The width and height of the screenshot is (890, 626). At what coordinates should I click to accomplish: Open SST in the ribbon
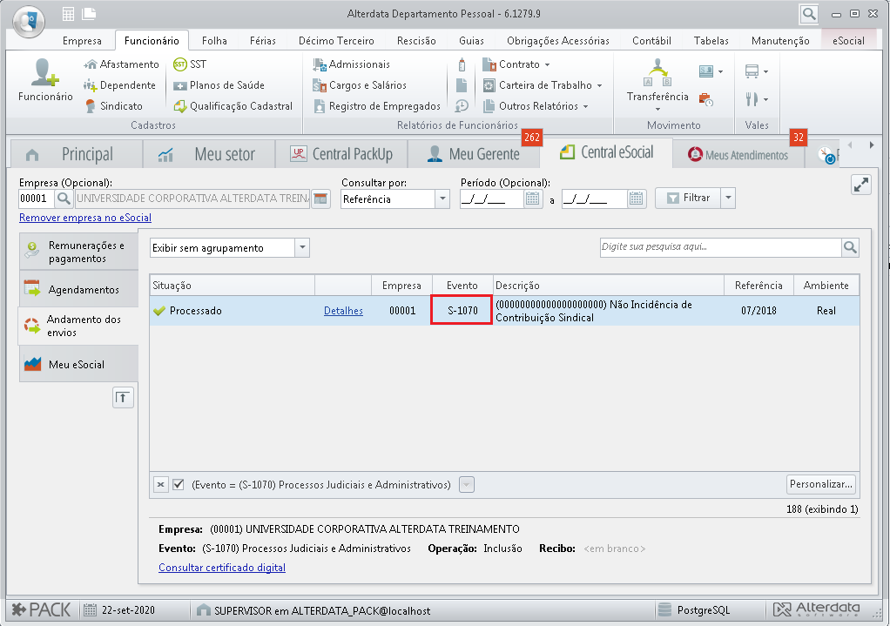tap(190, 64)
